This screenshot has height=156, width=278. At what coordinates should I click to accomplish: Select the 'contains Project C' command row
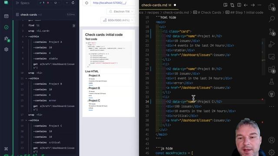[47, 126]
